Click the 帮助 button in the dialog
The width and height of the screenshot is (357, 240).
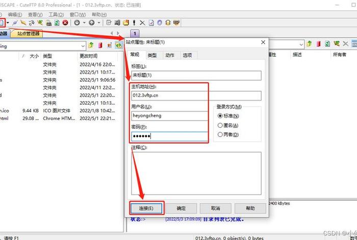(x=250, y=208)
